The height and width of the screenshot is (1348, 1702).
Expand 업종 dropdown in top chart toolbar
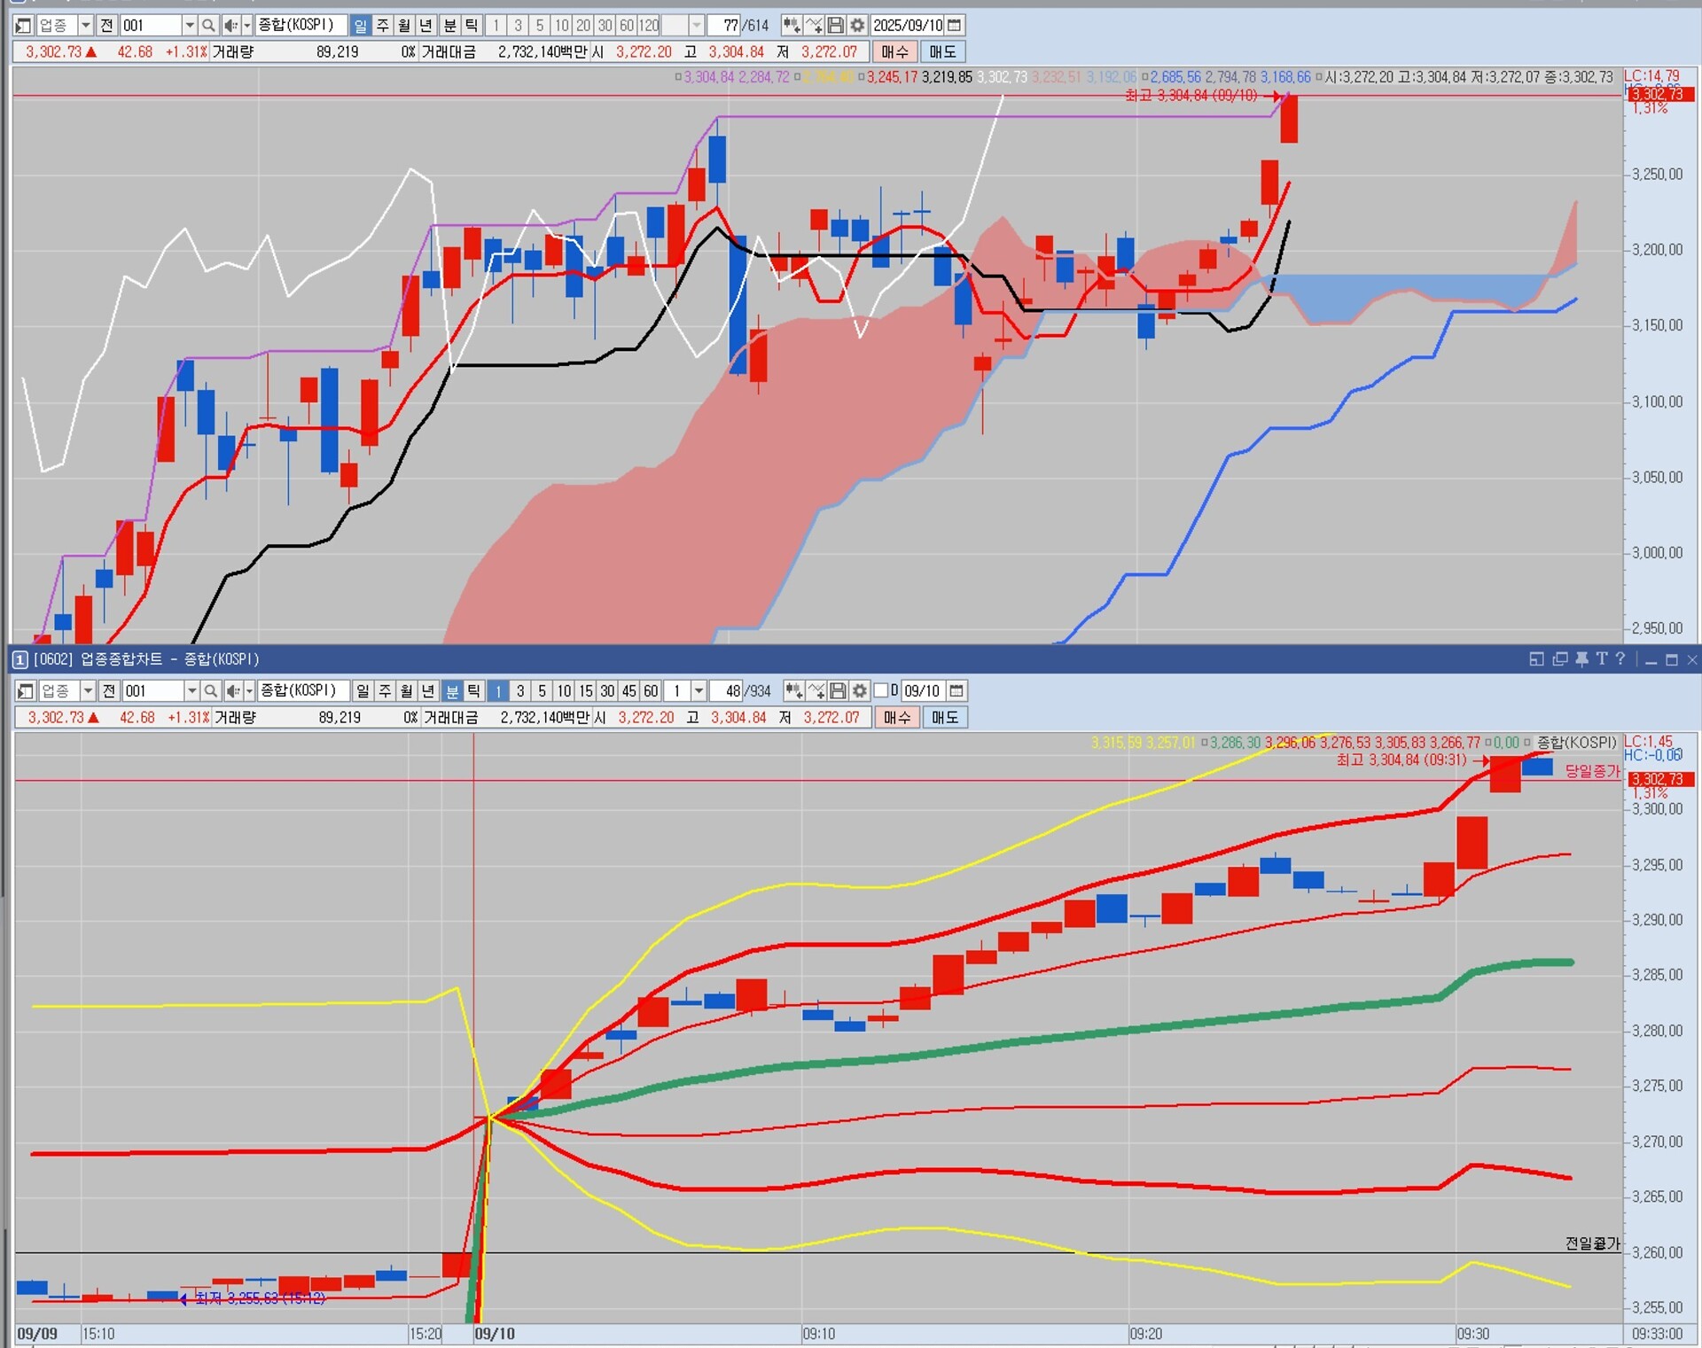(x=86, y=25)
